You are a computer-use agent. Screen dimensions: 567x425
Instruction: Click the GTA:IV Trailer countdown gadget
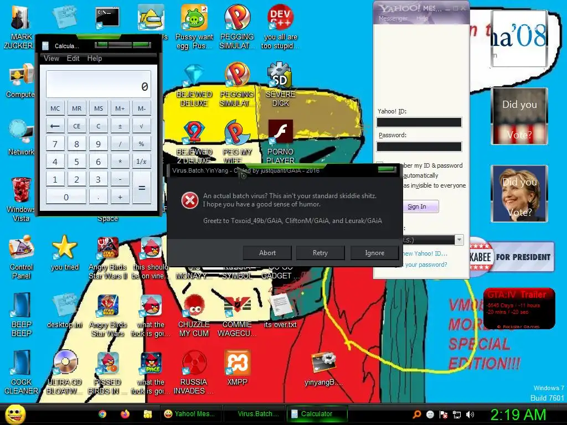(x=519, y=308)
